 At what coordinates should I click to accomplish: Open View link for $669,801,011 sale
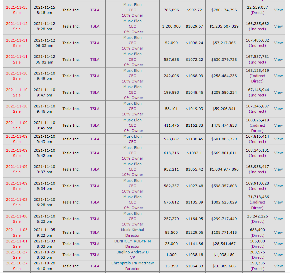click(x=278, y=153)
